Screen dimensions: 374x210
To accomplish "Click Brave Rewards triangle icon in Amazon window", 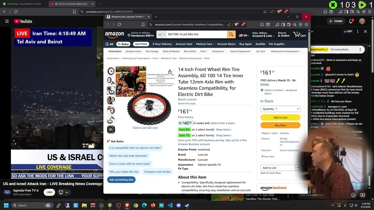I will tap(243, 24).
